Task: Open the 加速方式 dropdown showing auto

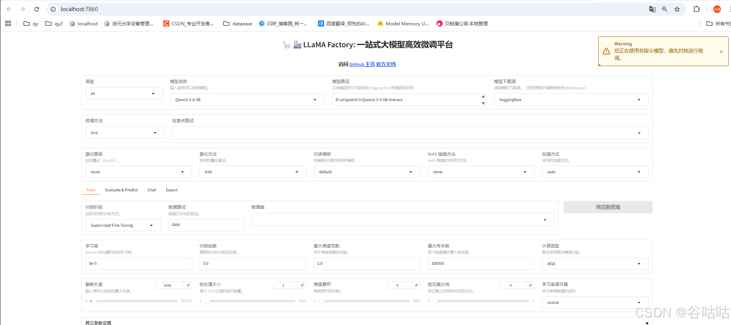Action: point(595,172)
